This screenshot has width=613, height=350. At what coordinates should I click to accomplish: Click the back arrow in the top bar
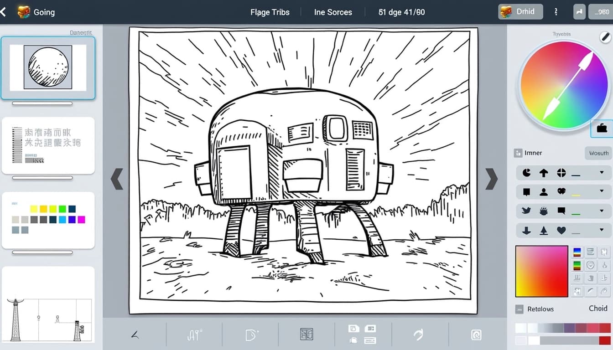tap(4, 12)
